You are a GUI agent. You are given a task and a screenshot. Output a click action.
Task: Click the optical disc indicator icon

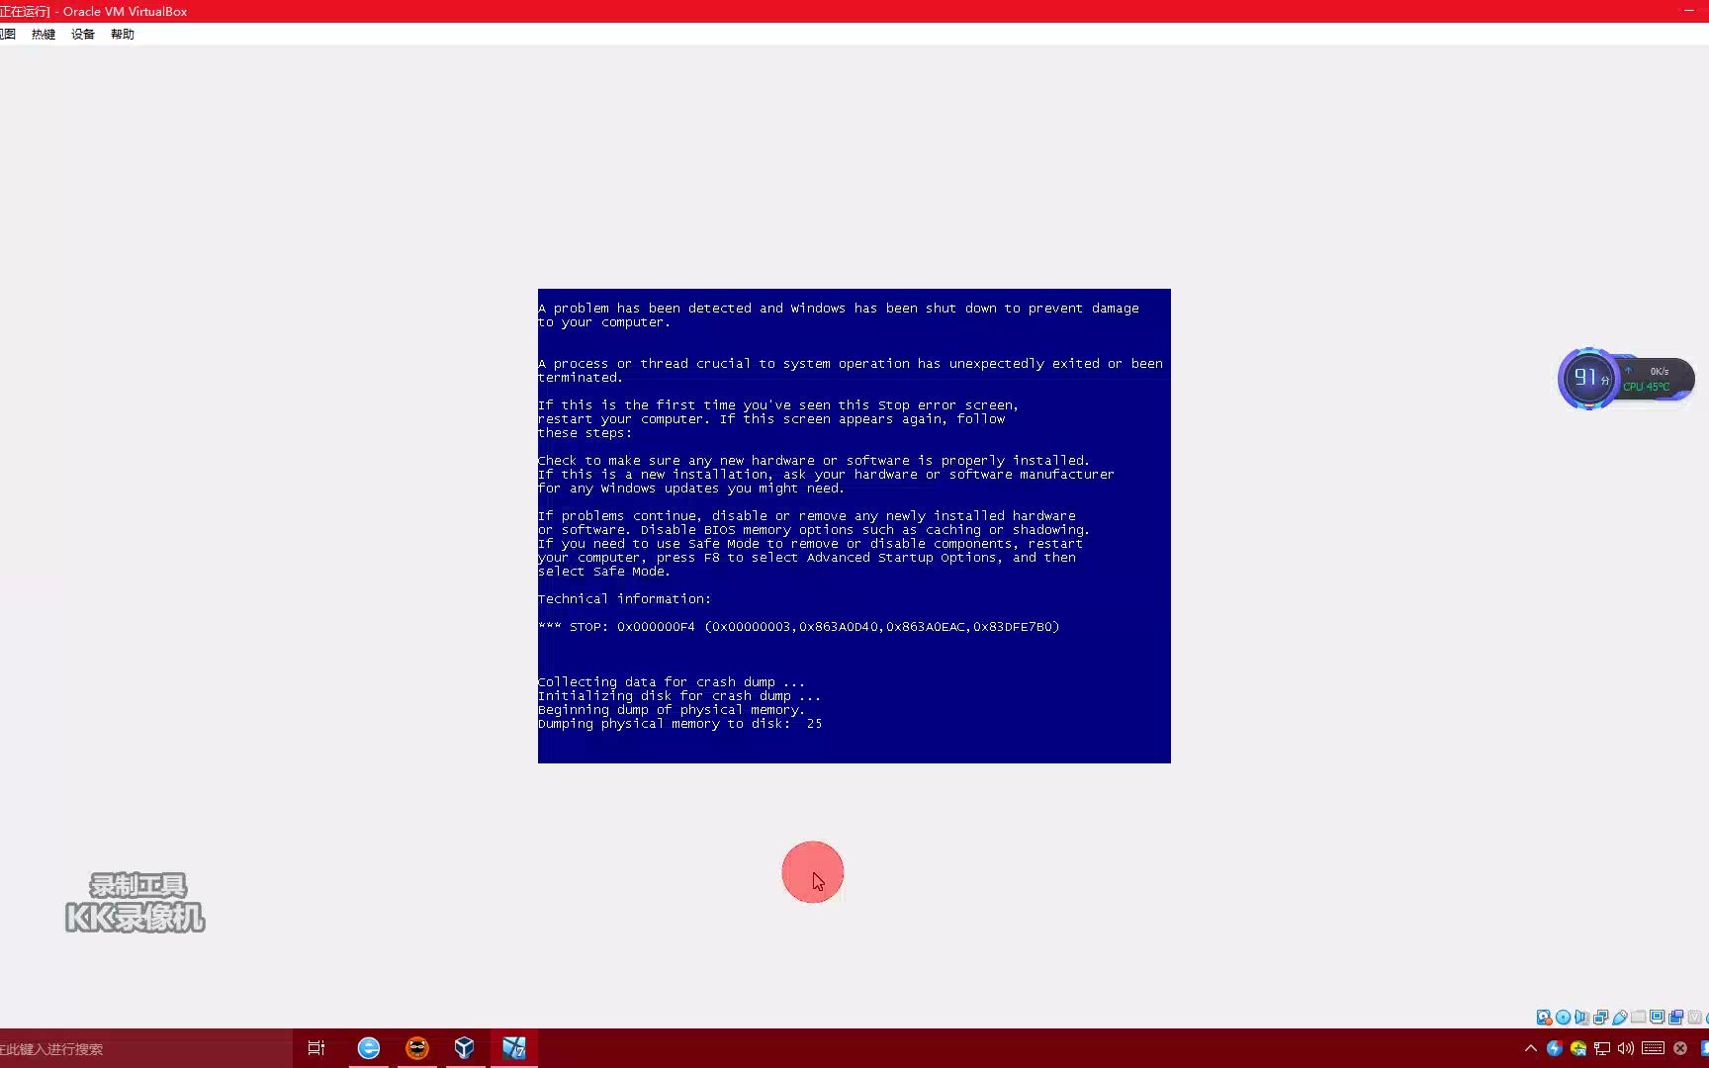pos(1563,1017)
